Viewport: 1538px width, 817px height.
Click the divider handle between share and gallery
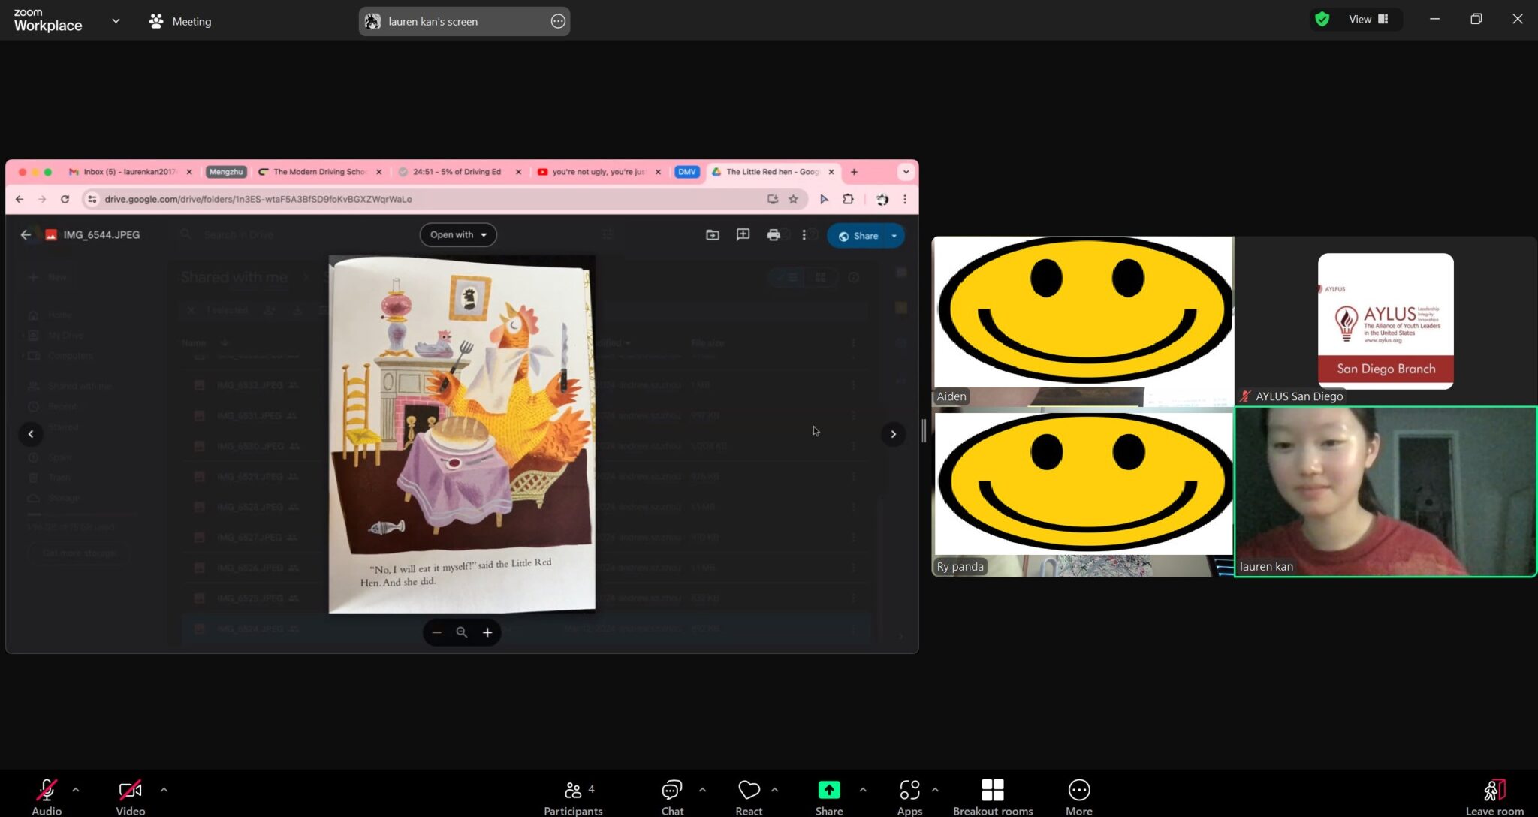(x=924, y=430)
